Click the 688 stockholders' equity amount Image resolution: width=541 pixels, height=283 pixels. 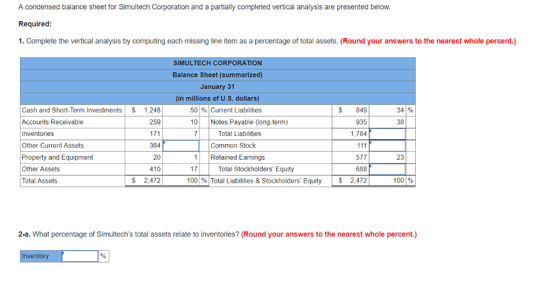tap(361, 169)
